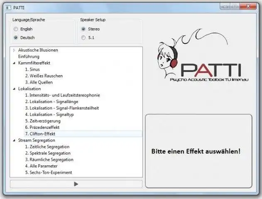Choose the 5.1 speaker setup

(x=83, y=38)
